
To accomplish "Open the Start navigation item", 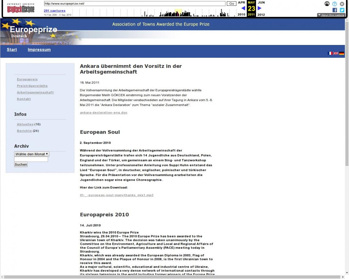I will tap(12, 50).
